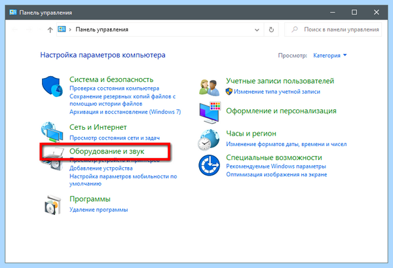Click the breadcrumb chevron before Панель управления

point(70,29)
